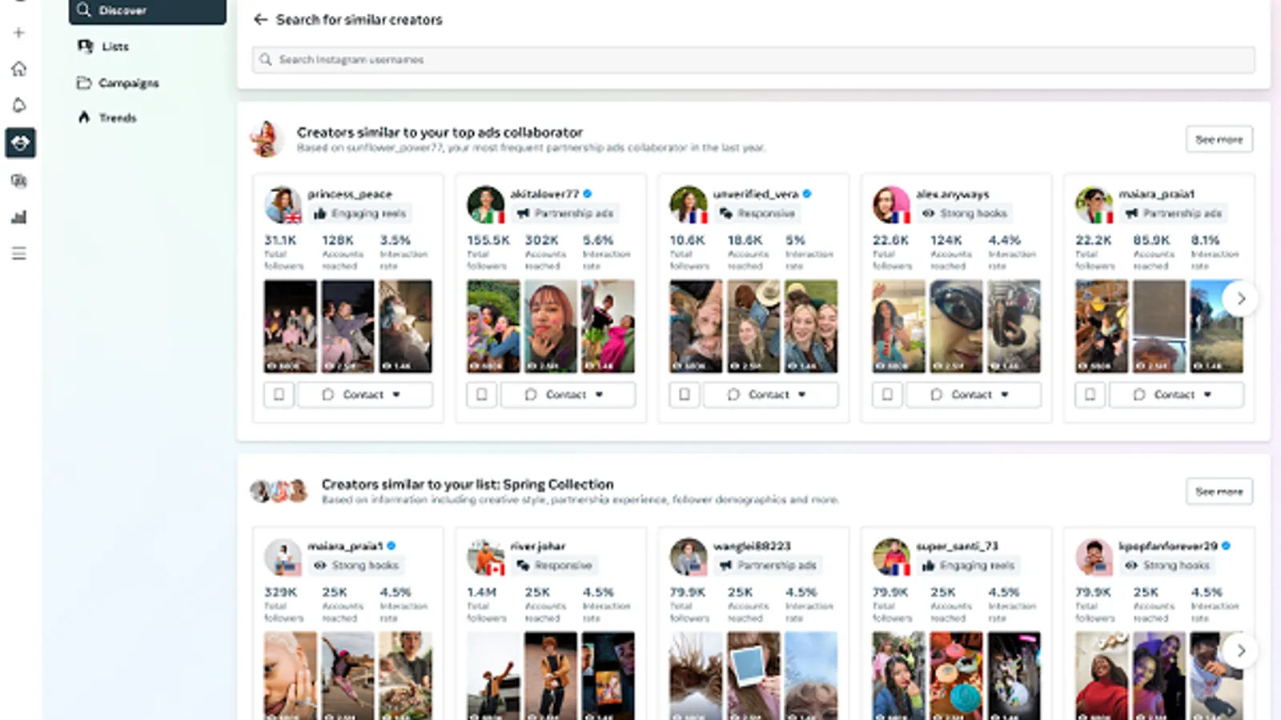Image resolution: width=1281 pixels, height=720 pixels.
Task: Open kpopfanforever29 username link
Action: [x=1167, y=546]
